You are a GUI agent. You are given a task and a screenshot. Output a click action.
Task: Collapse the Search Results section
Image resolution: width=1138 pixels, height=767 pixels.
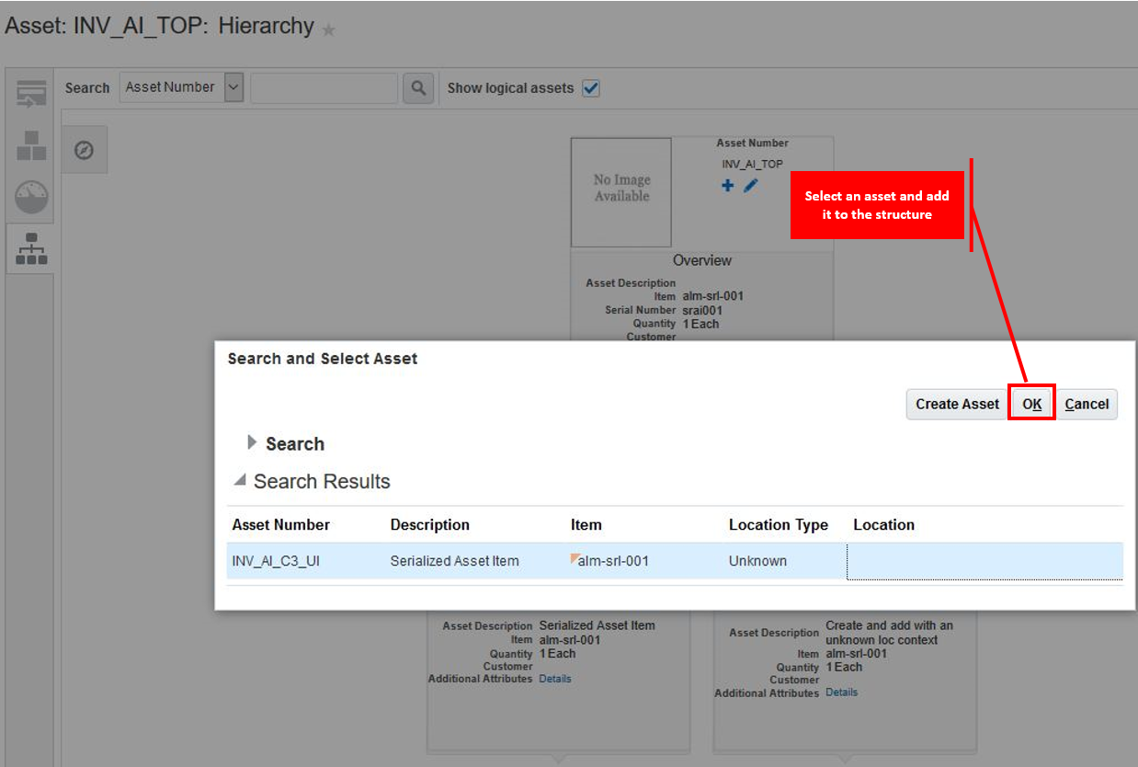coord(240,480)
